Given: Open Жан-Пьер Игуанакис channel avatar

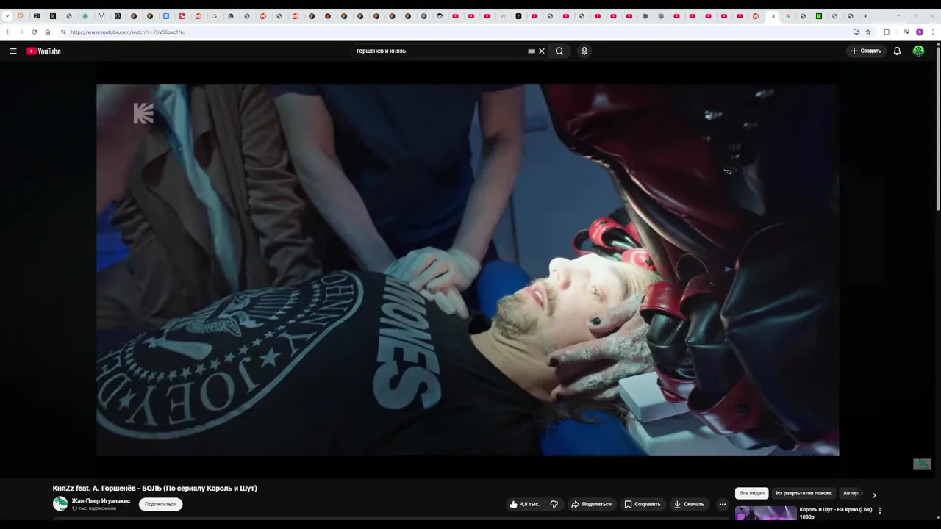Looking at the screenshot, I should coord(60,504).
